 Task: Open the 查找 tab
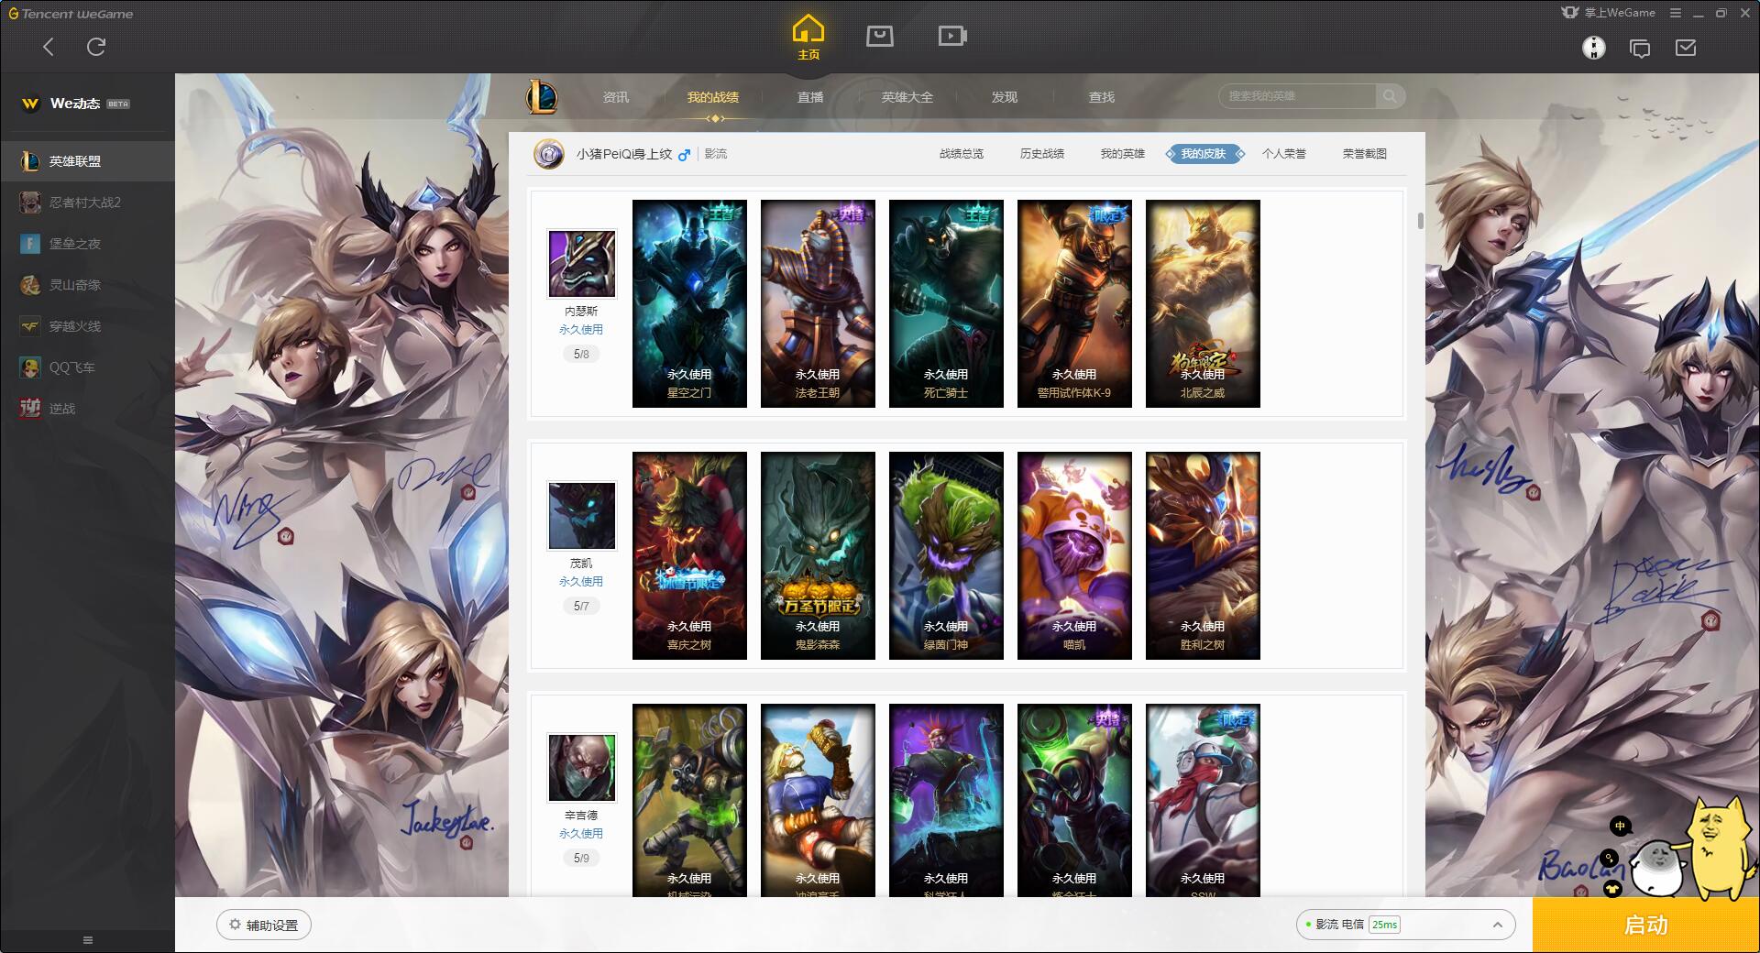(1102, 97)
